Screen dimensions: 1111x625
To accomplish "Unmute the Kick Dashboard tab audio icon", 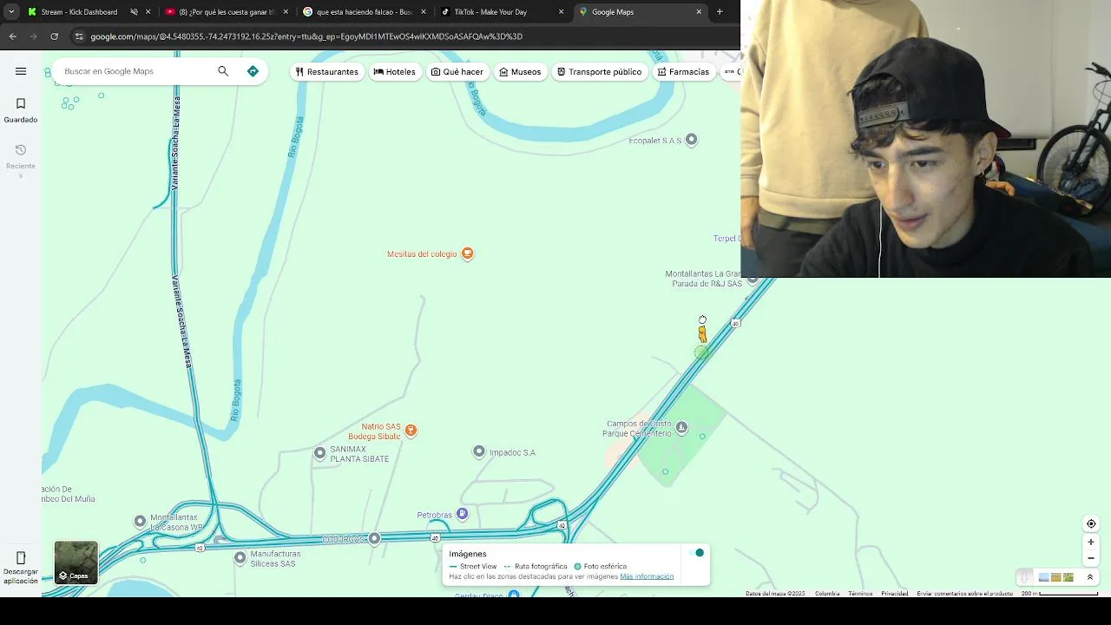I will [x=134, y=12].
